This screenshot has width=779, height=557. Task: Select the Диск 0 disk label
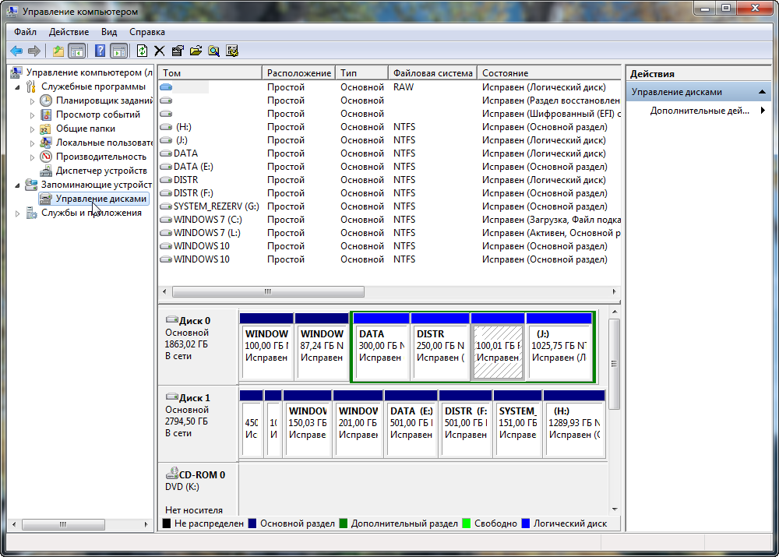194,321
